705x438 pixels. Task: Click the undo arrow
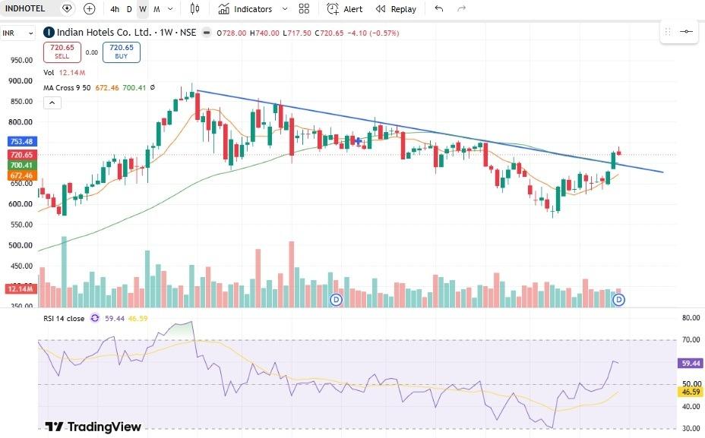[439, 9]
